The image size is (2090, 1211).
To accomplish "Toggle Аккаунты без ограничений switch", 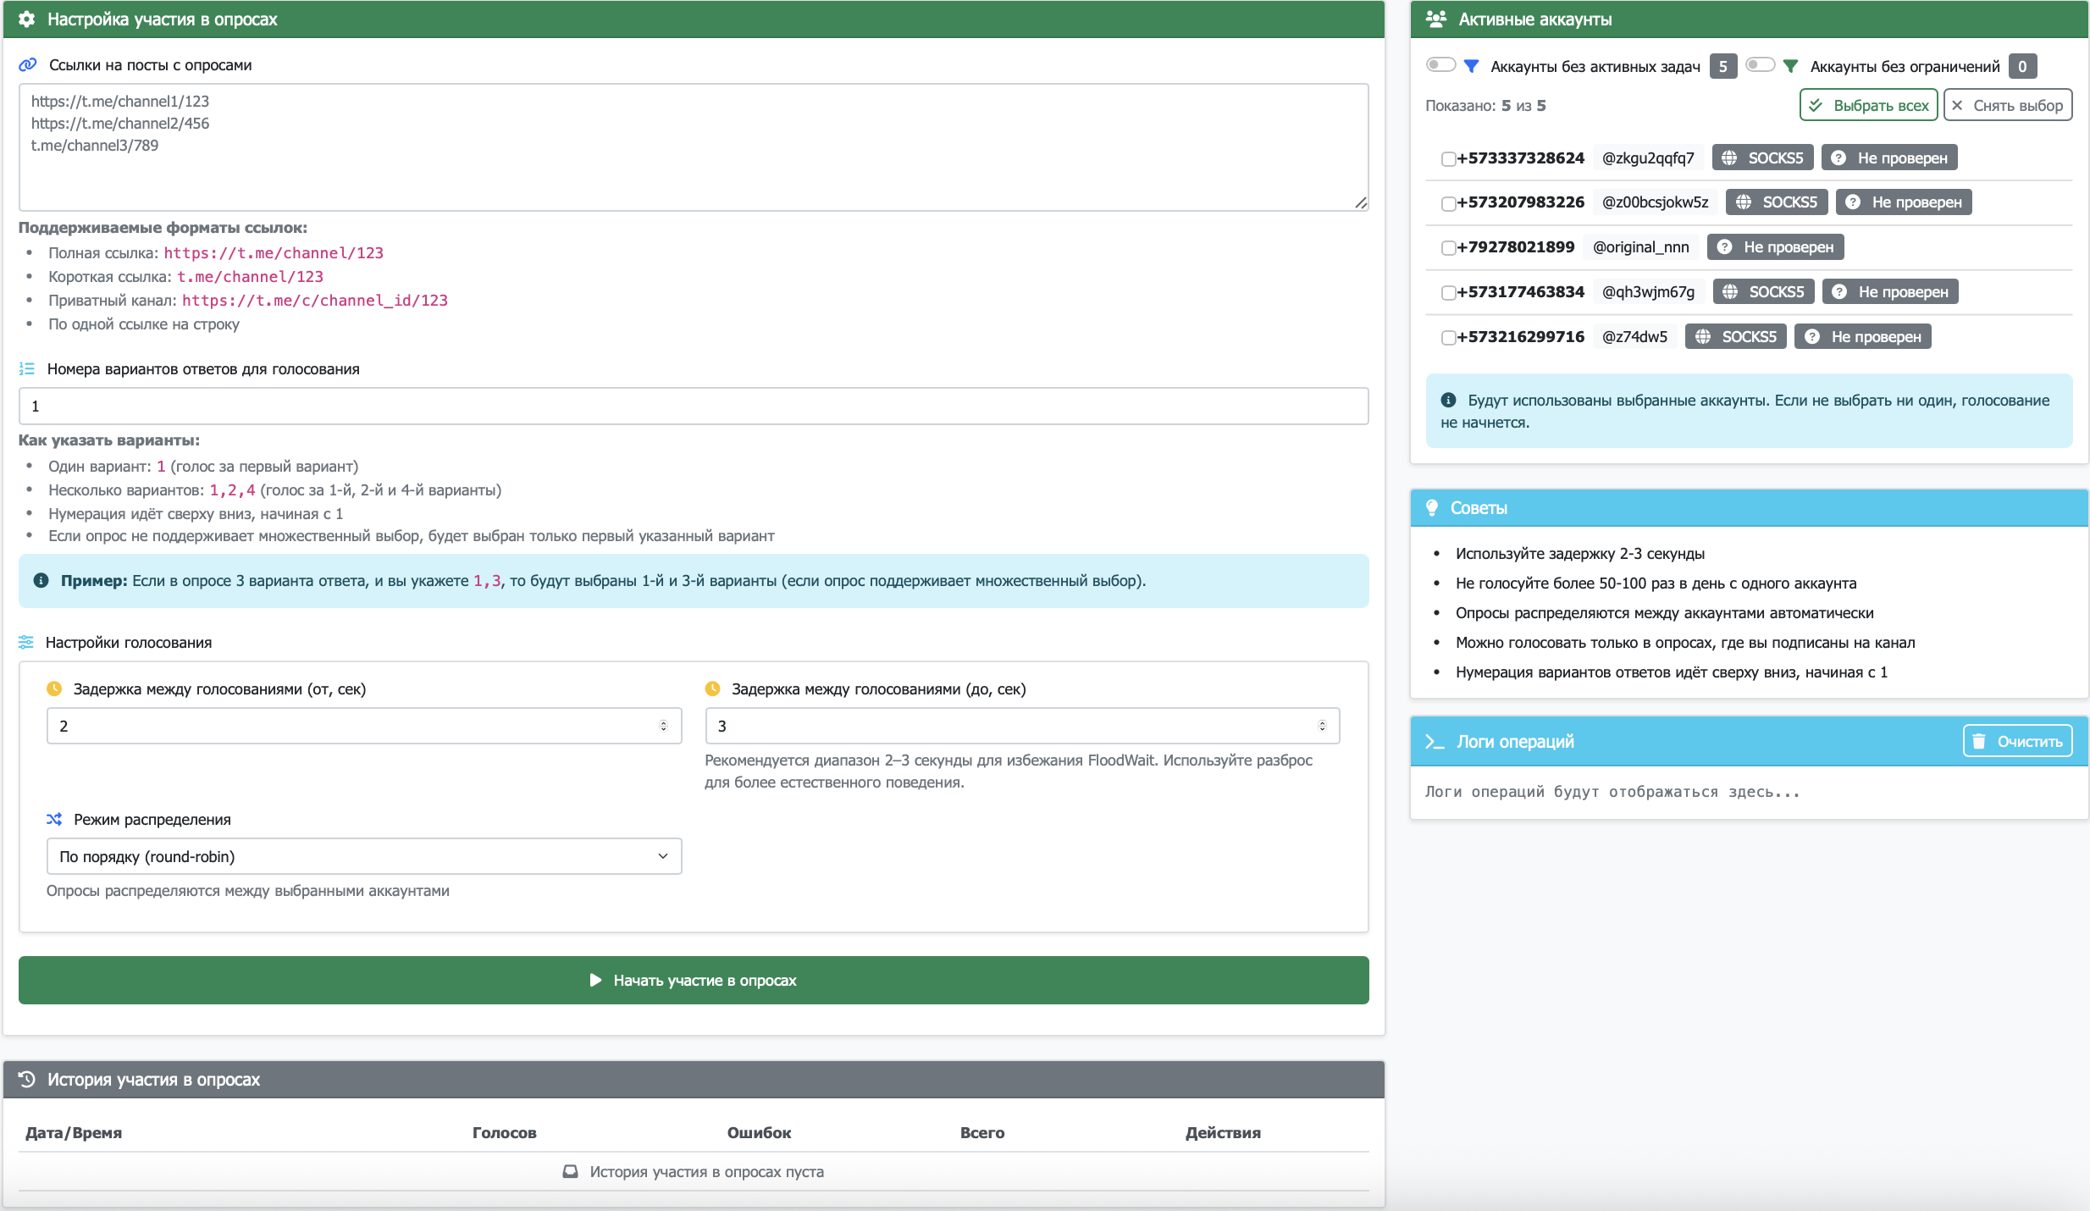I will pyautogui.click(x=1760, y=65).
